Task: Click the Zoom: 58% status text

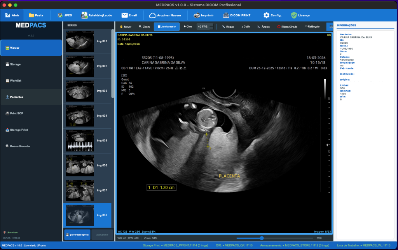Action: (x=150, y=238)
